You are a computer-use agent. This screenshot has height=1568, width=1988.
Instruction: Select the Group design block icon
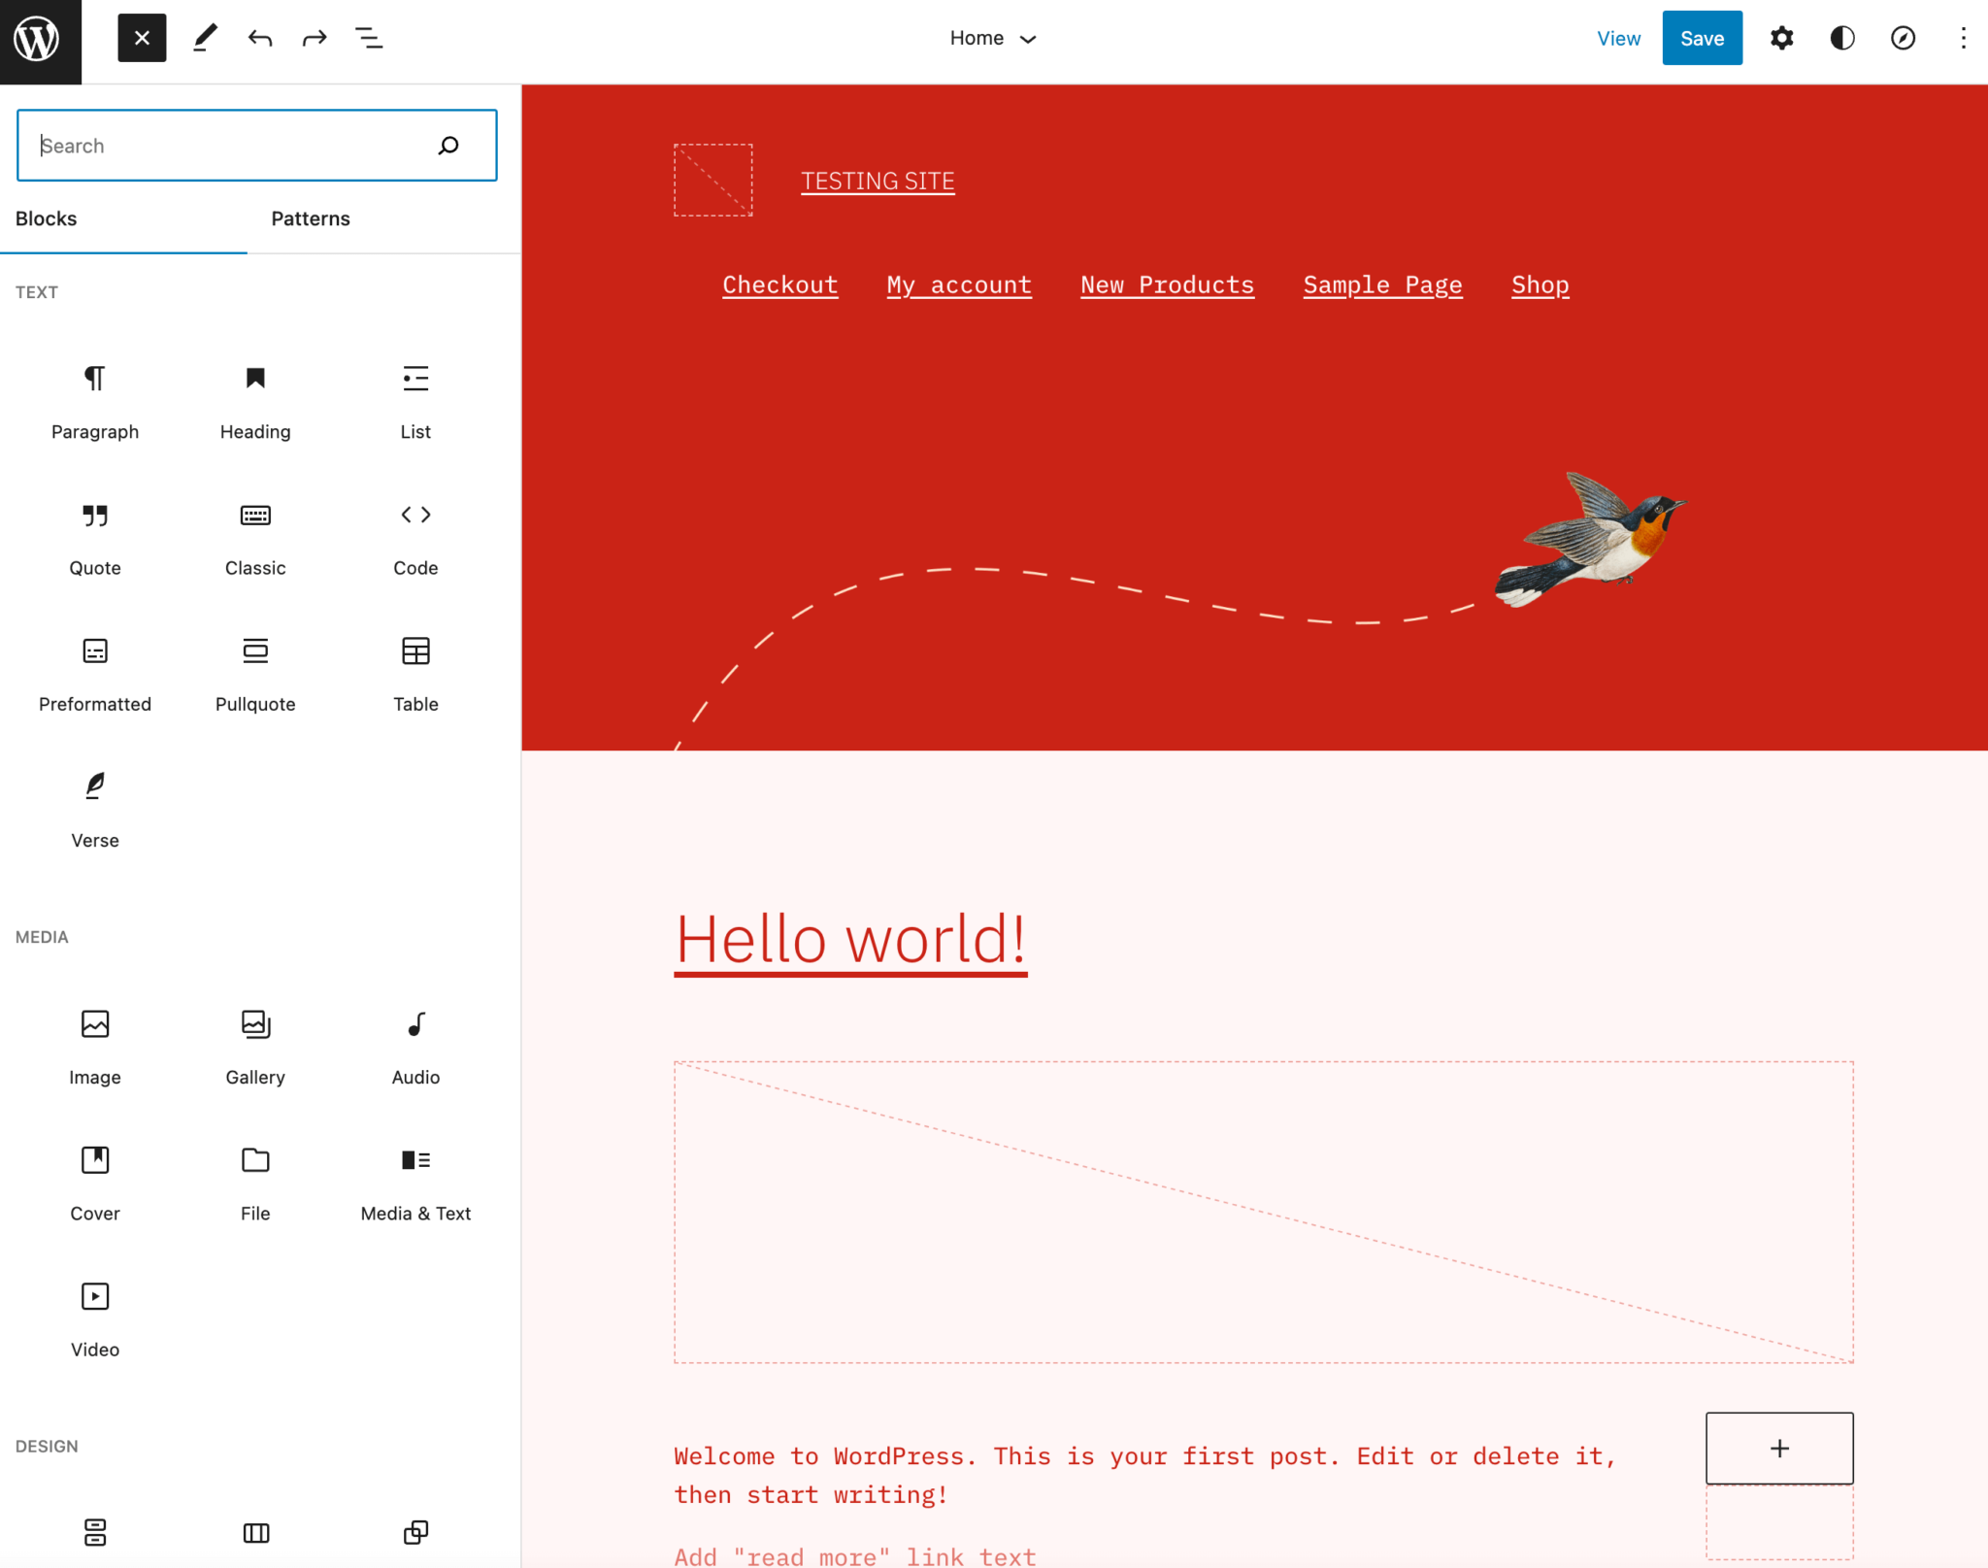[x=415, y=1532]
